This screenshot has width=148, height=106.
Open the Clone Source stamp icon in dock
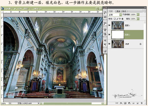click(105, 34)
